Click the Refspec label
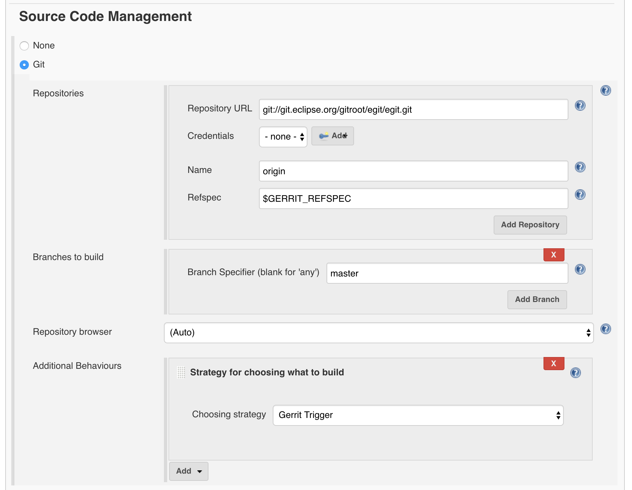 tap(204, 198)
